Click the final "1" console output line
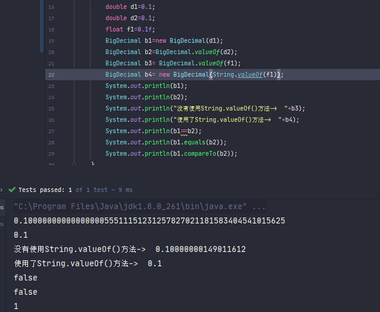This screenshot has width=380, height=312. pos(16,307)
